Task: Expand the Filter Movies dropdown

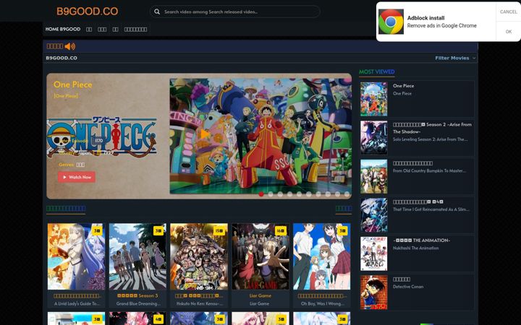Action: click(x=455, y=58)
